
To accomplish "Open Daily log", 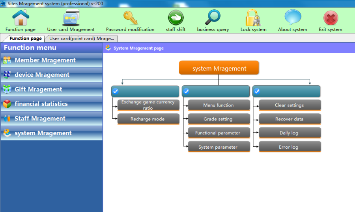I will 290,133.
